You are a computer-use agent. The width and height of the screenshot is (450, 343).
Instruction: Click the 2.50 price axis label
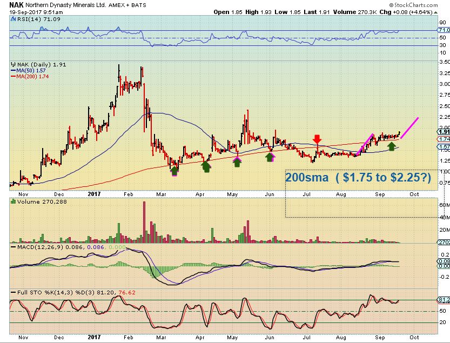coord(445,106)
